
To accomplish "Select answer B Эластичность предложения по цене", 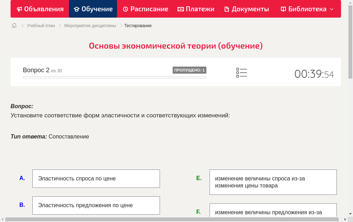I will (96, 205).
